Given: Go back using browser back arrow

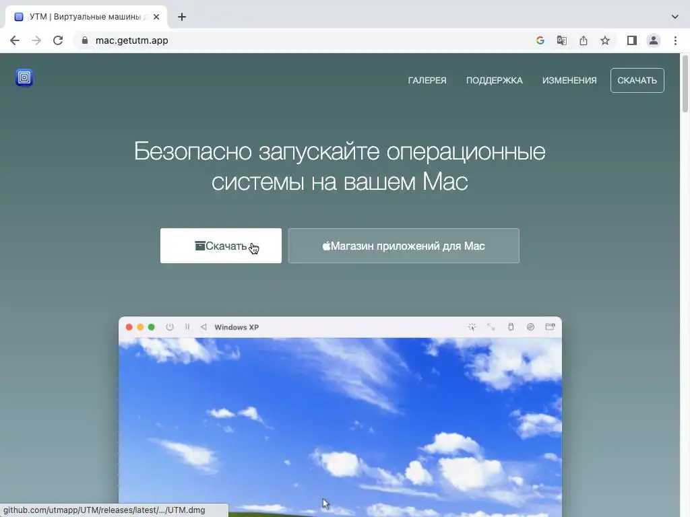Looking at the screenshot, I should click(x=15, y=40).
